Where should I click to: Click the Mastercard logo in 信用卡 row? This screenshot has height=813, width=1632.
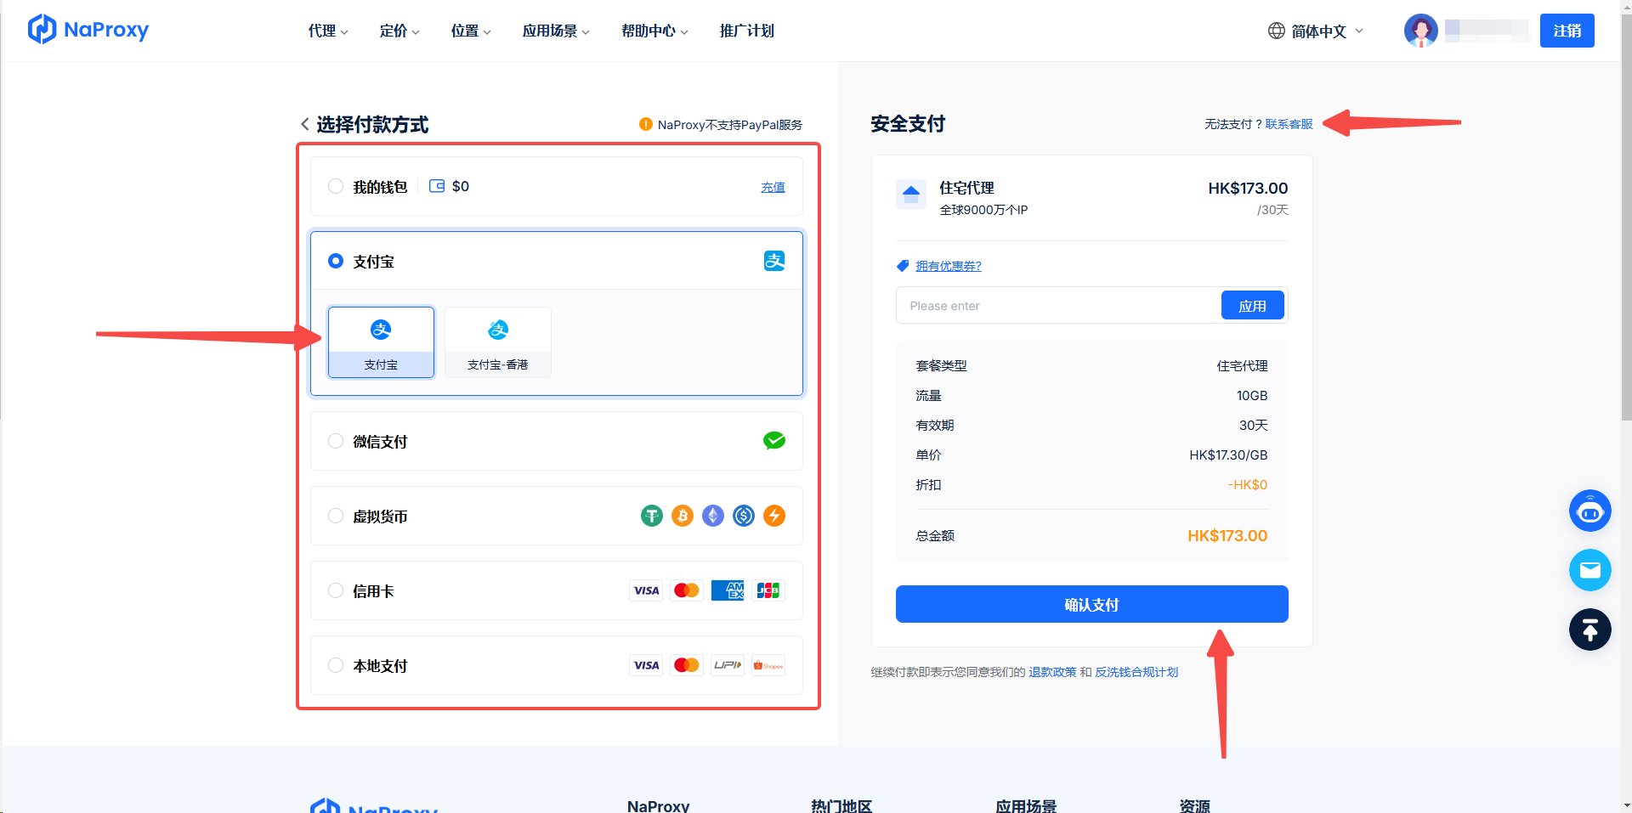687,590
